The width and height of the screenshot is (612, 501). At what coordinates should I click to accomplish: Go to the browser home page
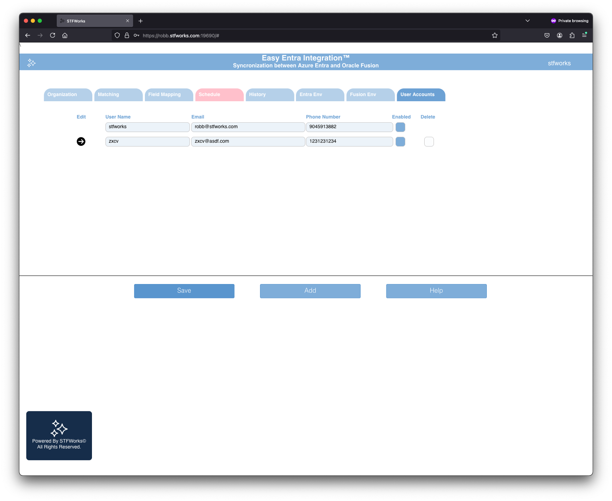click(65, 36)
